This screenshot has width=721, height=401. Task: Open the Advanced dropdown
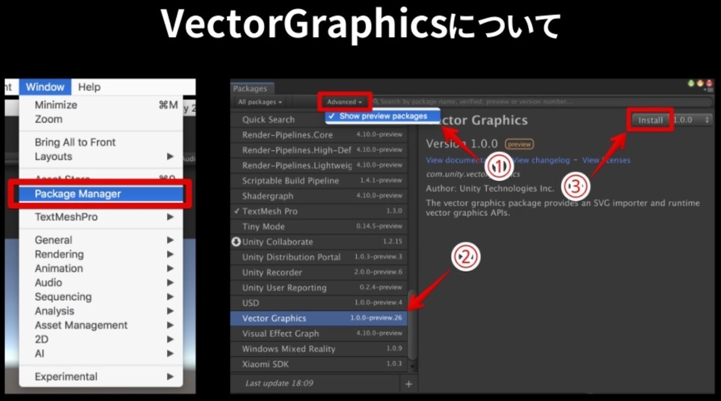343,101
